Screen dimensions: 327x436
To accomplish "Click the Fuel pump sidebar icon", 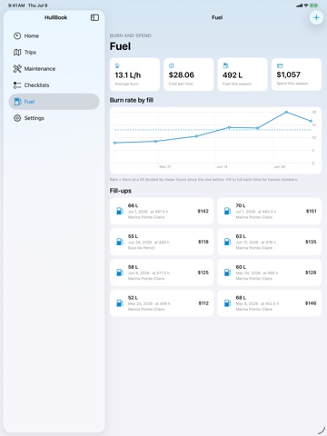I will pos(17,102).
